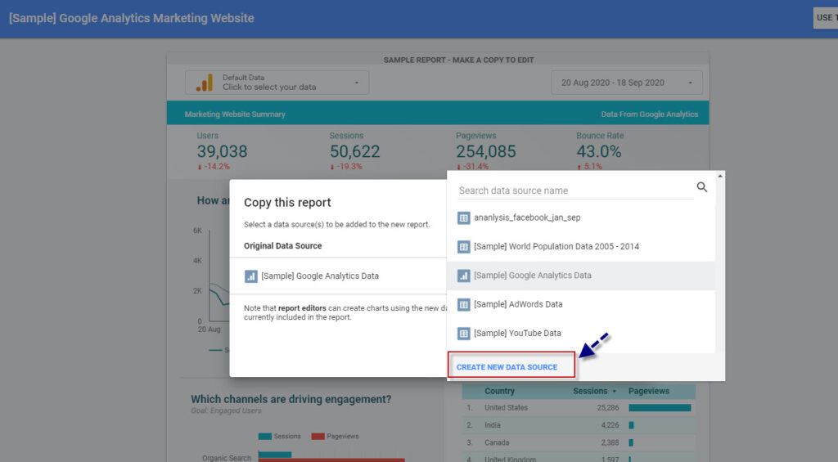Choose [Sample] World Population Data 2005 - 2014
The image size is (838, 462).
point(581,247)
